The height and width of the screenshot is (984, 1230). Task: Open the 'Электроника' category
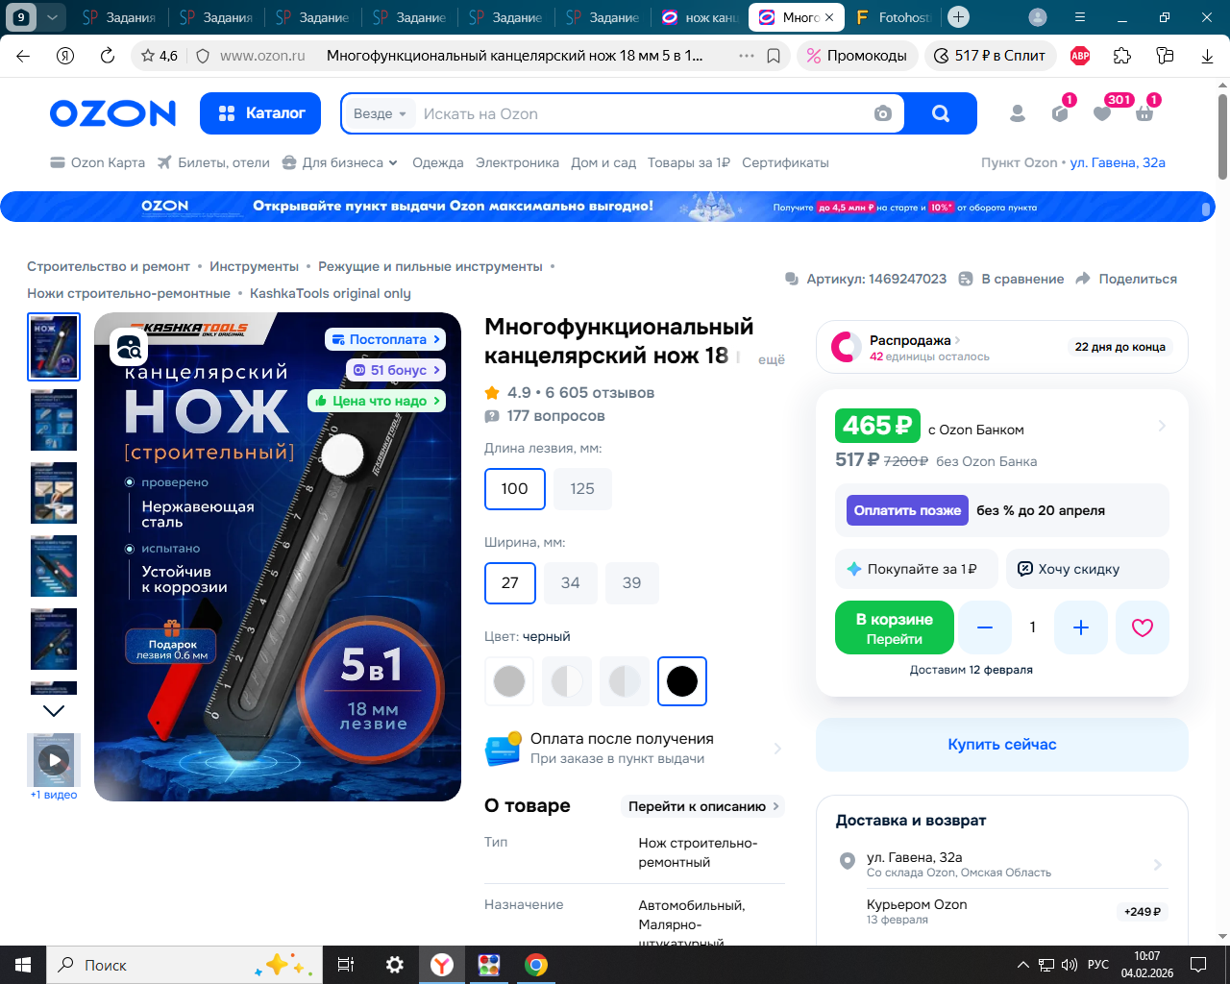coord(517,162)
